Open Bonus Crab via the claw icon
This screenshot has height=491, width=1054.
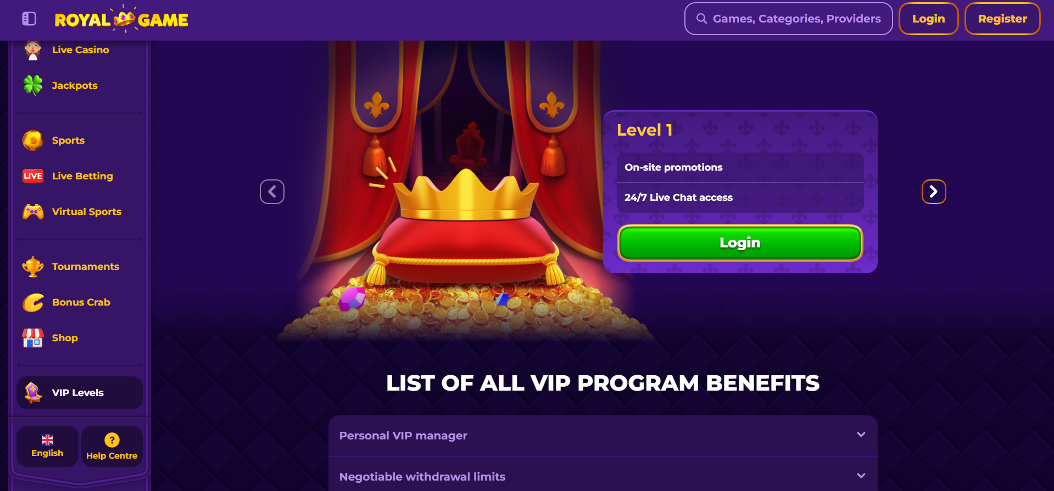click(x=33, y=302)
